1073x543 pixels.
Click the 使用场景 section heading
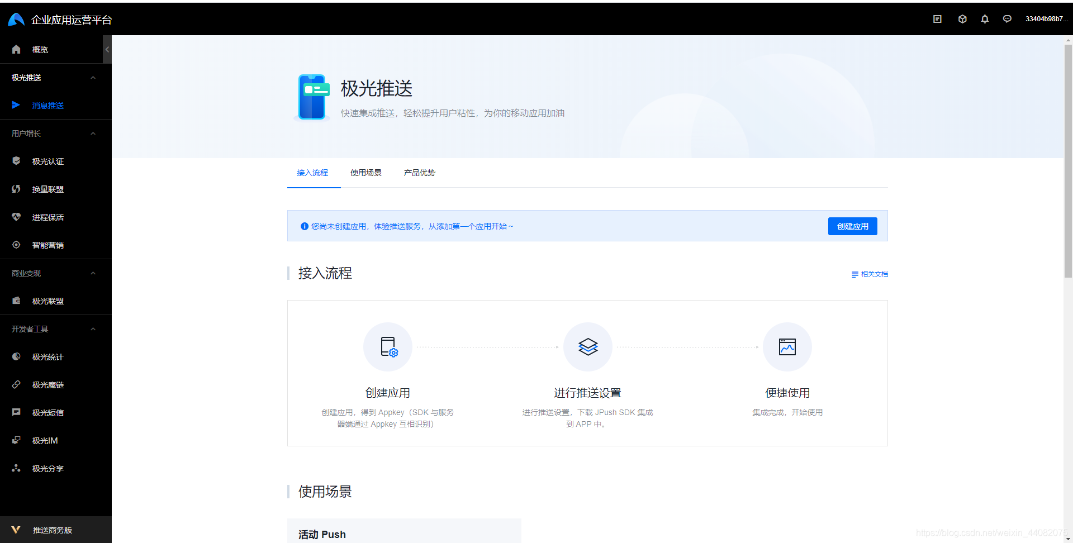(325, 492)
